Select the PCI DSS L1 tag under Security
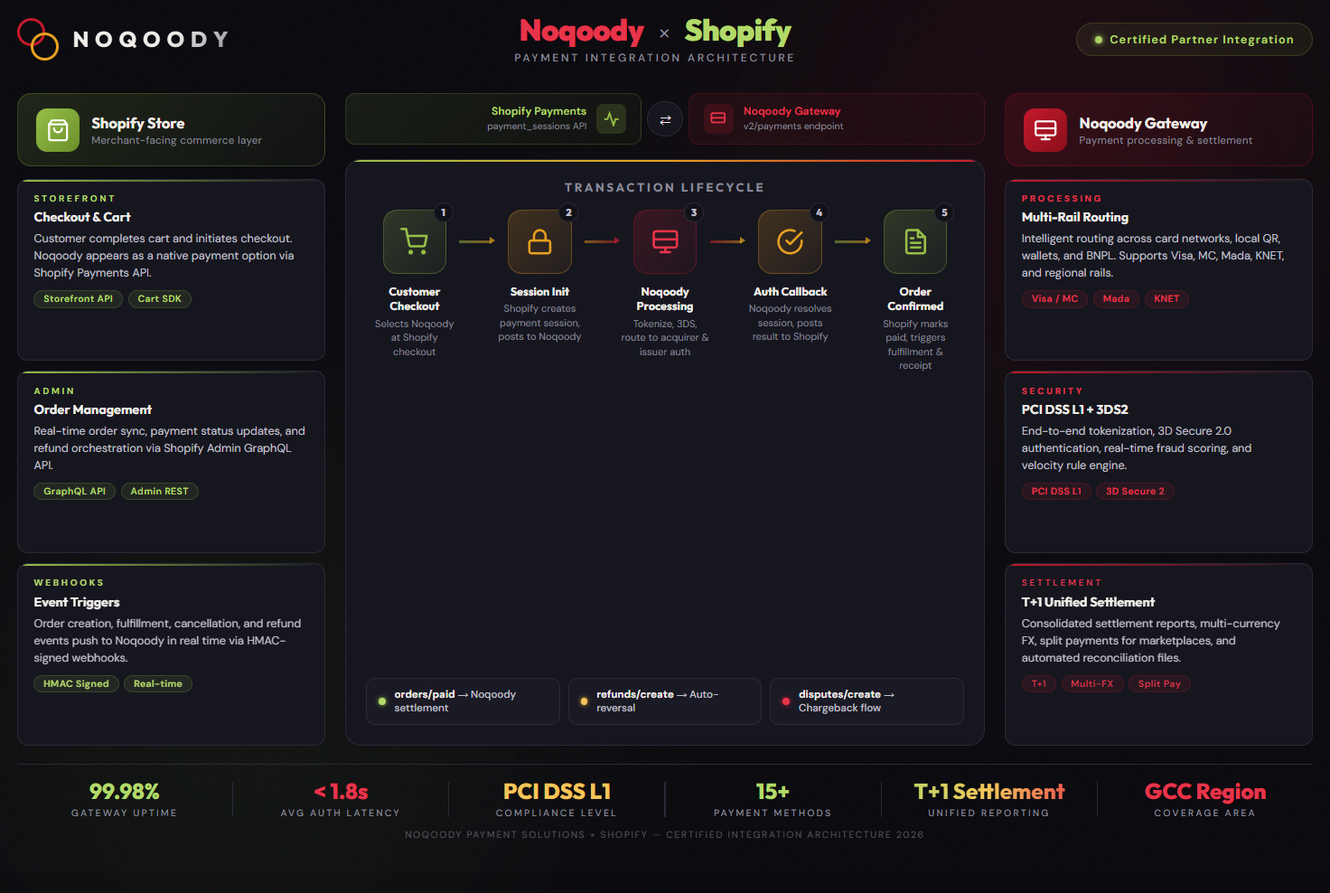This screenshot has width=1330, height=893. [x=1056, y=492]
